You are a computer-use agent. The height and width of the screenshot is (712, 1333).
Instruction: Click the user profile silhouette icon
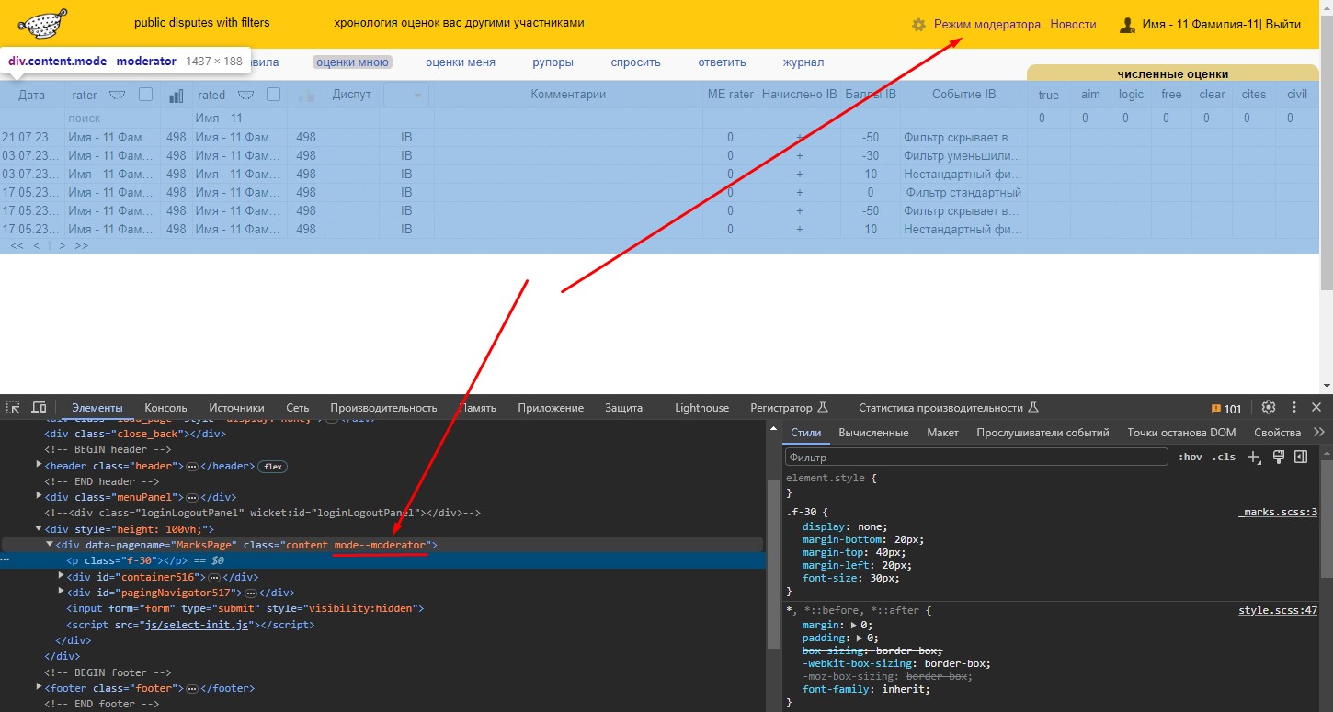1127,25
